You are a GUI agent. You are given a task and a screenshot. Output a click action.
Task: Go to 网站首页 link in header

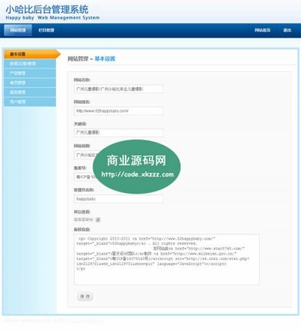[263, 30]
